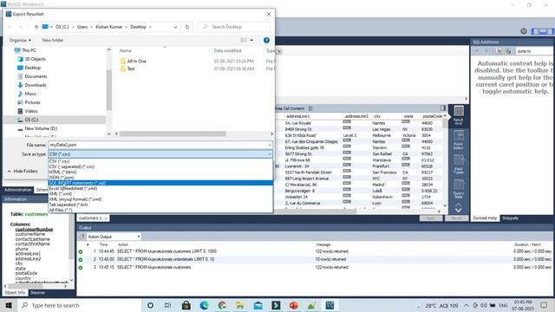Select OS (C:) in navigation tree
Image resolution: width=555 pixels, height=312 pixels.
[31, 120]
